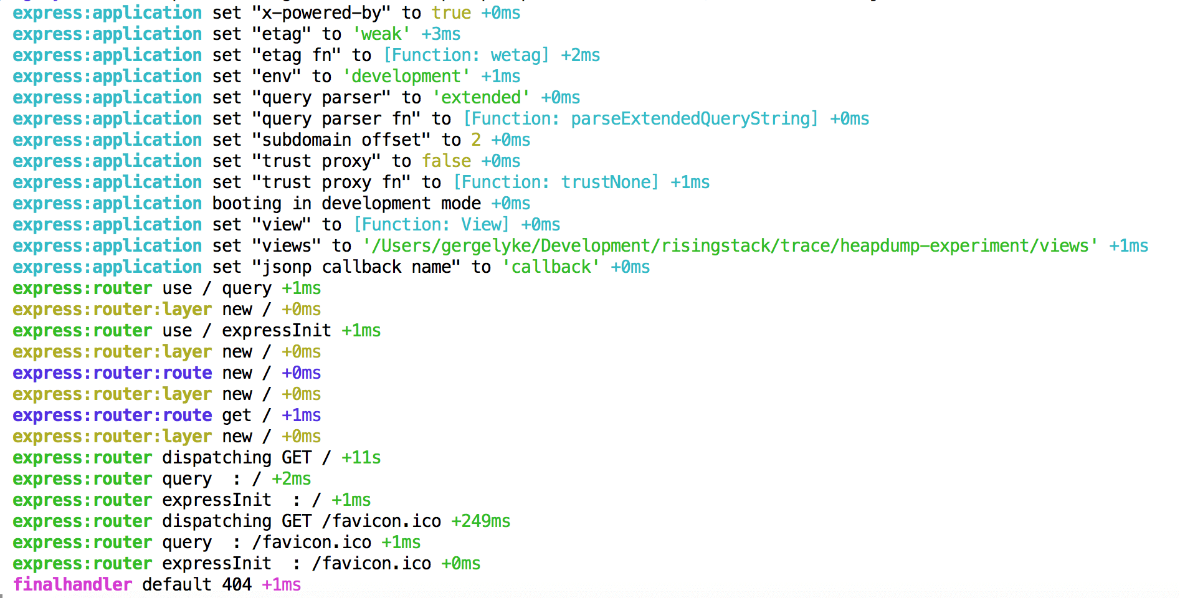The height and width of the screenshot is (598, 1180).
Task: Click the 'development' env value
Action: (x=406, y=77)
